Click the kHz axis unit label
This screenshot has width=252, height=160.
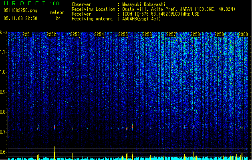(x=4, y=32)
